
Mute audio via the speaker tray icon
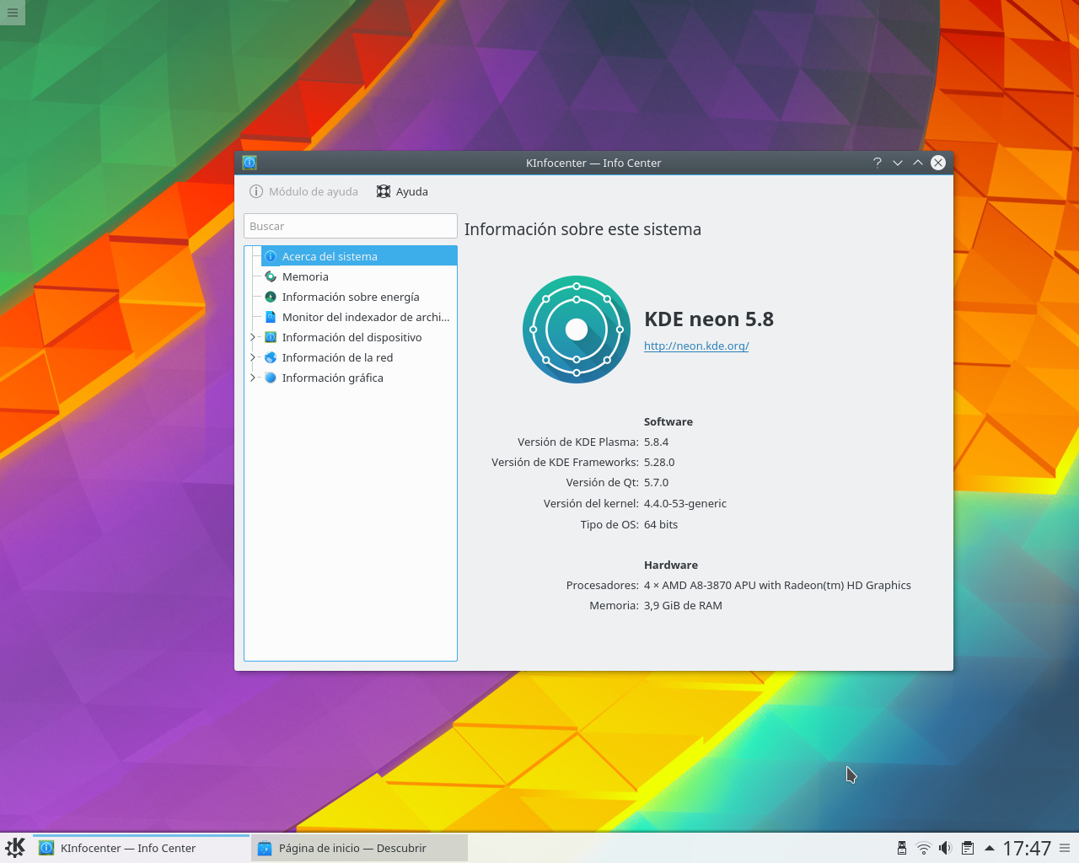(x=945, y=848)
